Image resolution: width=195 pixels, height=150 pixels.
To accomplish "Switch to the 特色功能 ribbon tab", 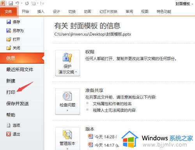I will point(164,11).
